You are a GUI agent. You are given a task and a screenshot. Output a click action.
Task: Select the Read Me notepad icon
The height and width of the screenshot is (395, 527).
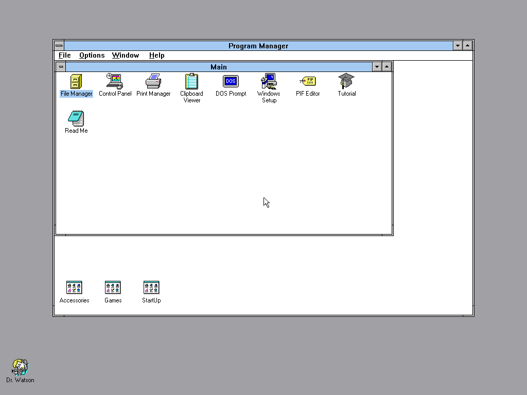[x=76, y=118]
